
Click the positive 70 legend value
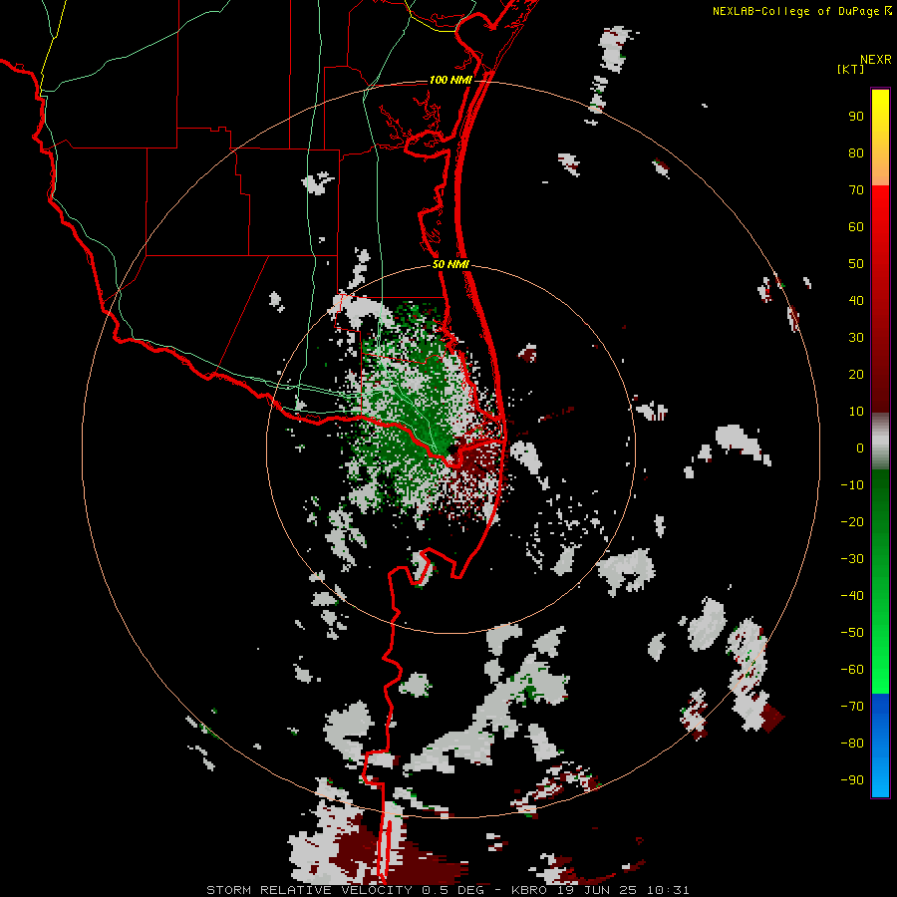(856, 190)
